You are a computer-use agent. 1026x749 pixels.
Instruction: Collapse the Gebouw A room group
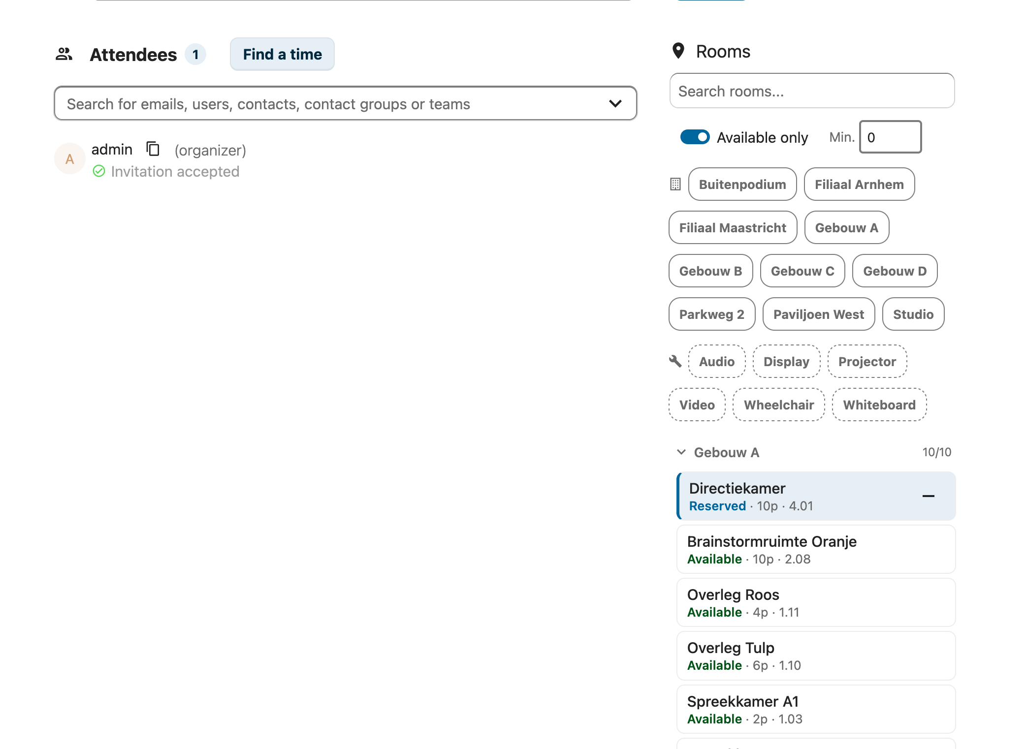point(681,452)
